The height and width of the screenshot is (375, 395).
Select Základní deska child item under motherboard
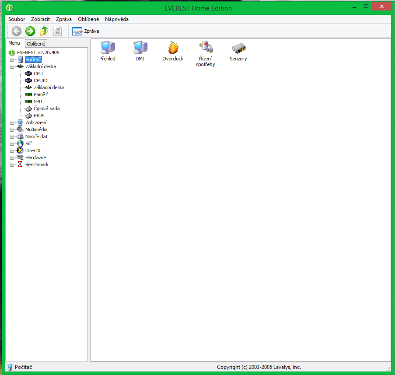[49, 88]
